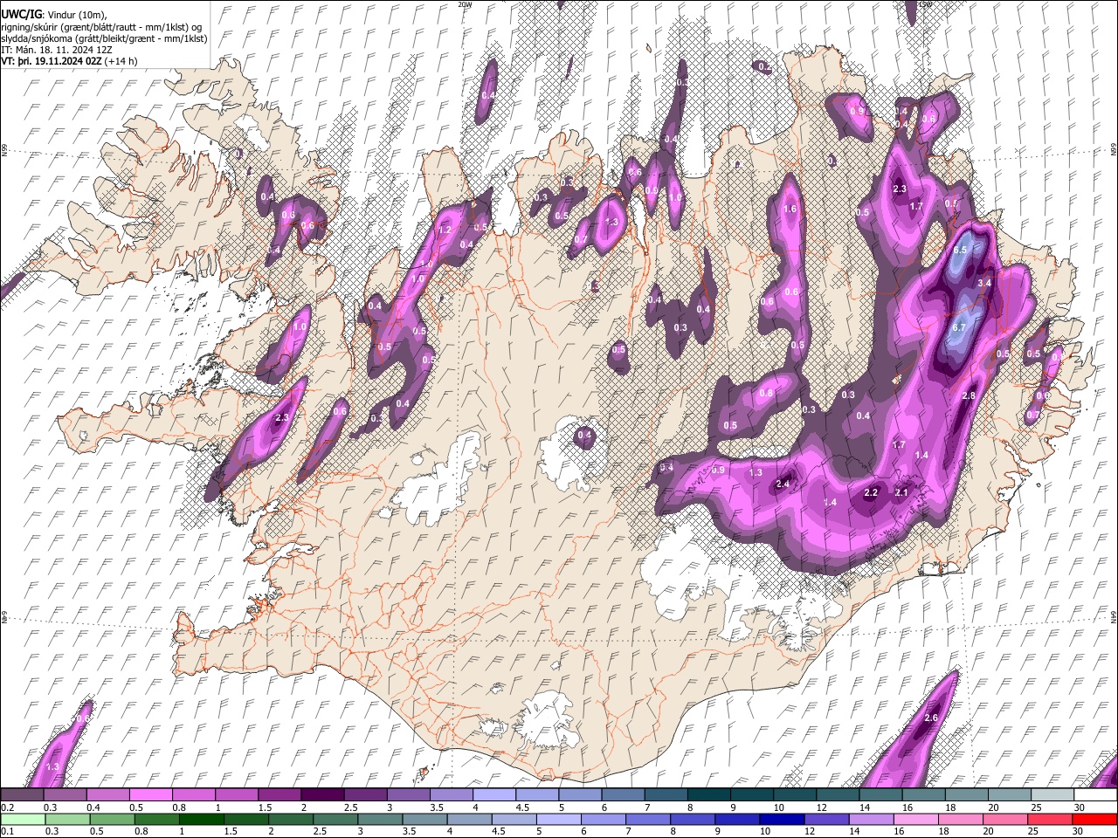1118x838 pixels.
Task: Click rain legend swatch between 14 and 16
Action: coord(871,819)
